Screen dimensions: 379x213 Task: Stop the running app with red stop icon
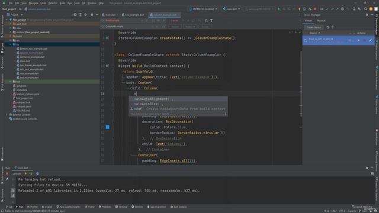(x=314, y=9)
